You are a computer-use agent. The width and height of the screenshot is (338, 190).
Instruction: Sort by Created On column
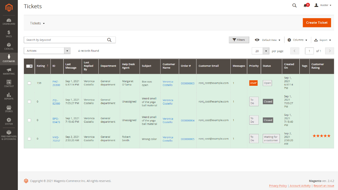[291, 66]
